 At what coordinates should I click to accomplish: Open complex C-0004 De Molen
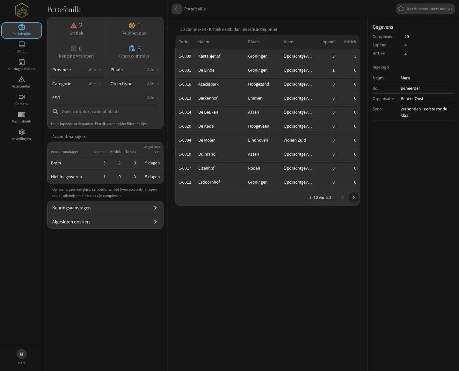(x=267, y=140)
